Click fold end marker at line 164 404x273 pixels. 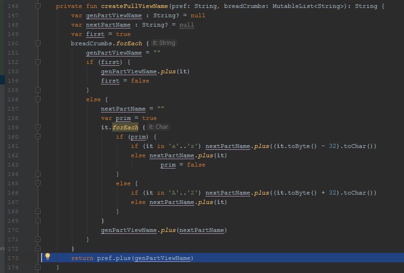(x=38, y=174)
